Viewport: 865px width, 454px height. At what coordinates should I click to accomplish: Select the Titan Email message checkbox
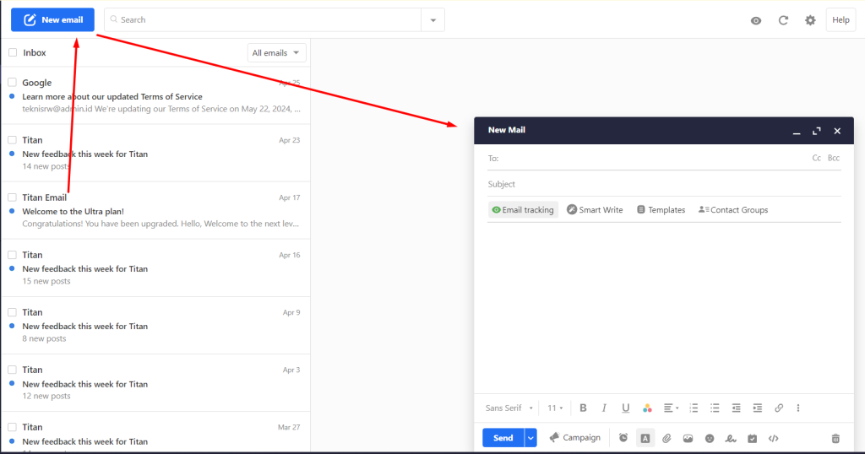coord(12,197)
